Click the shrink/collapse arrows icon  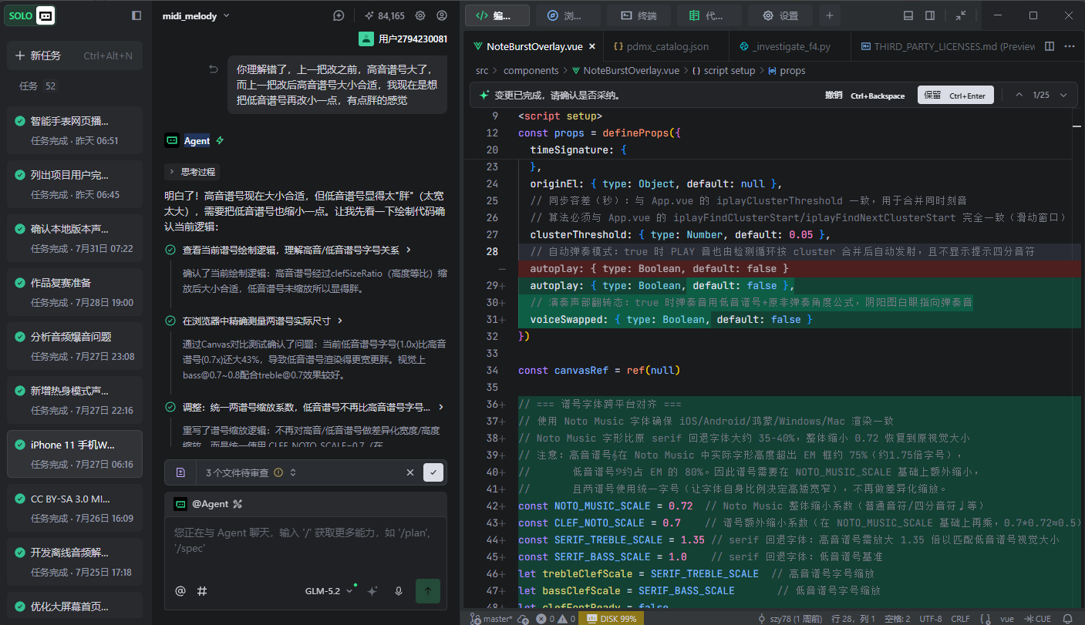(961, 15)
